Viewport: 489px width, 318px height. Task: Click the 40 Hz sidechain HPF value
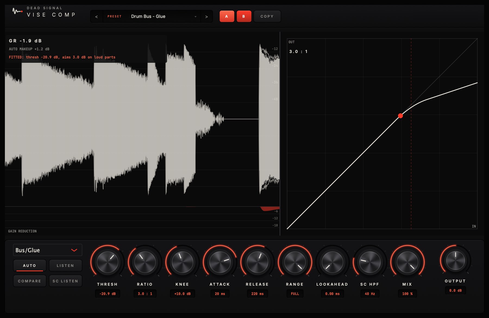pyautogui.click(x=370, y=294)
